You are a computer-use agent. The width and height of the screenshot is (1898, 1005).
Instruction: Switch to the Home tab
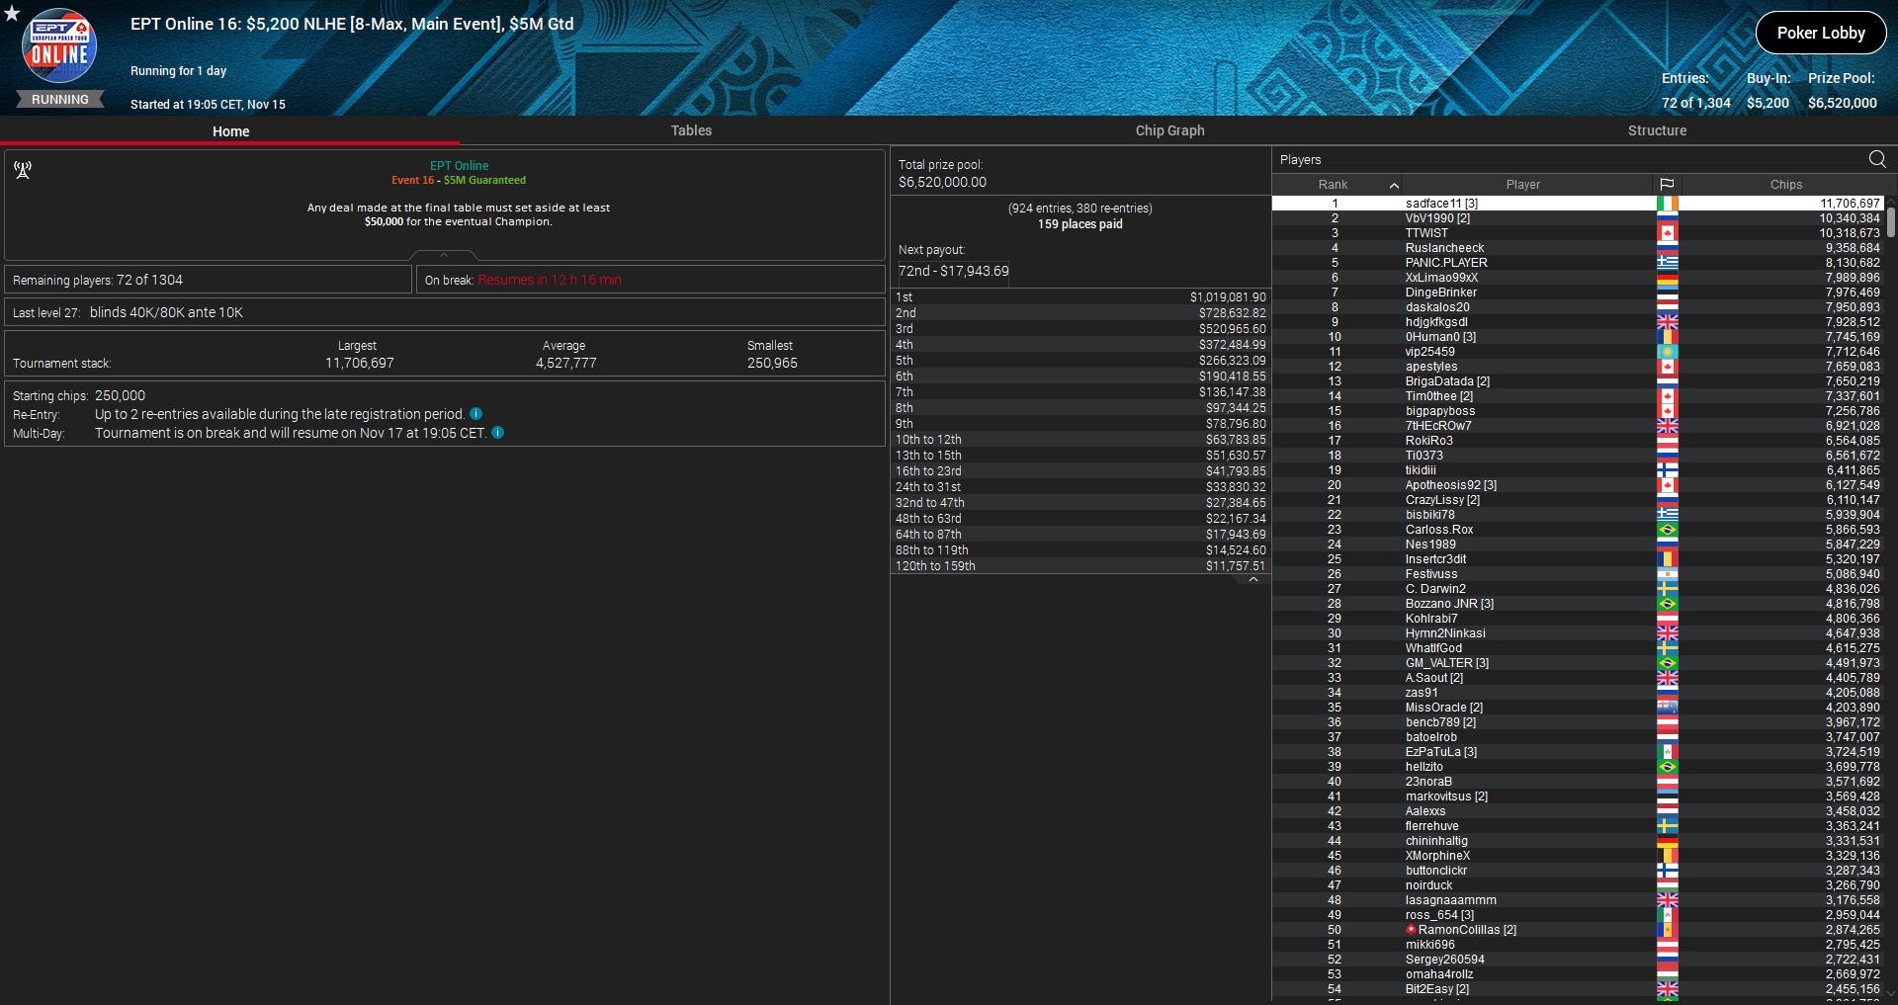point(230,130)
